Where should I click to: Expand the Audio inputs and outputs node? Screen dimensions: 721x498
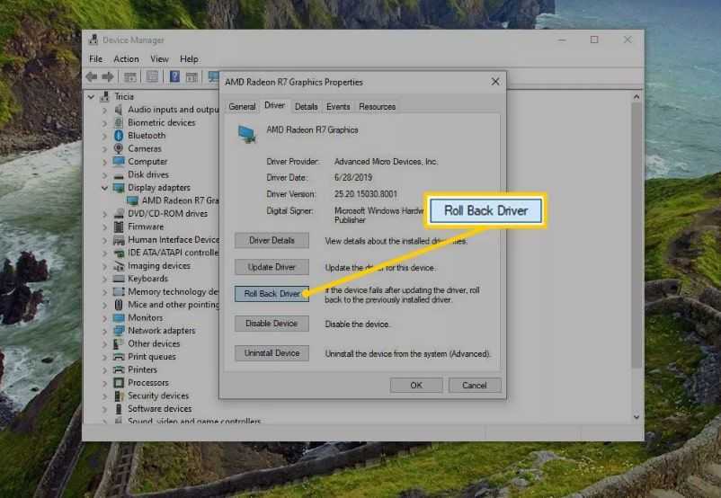pyautogui.click(x=105, y=110)
